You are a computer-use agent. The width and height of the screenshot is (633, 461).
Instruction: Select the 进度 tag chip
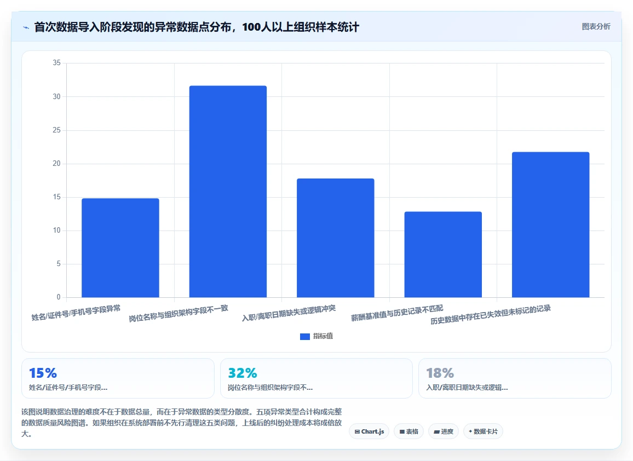(443, 431)
